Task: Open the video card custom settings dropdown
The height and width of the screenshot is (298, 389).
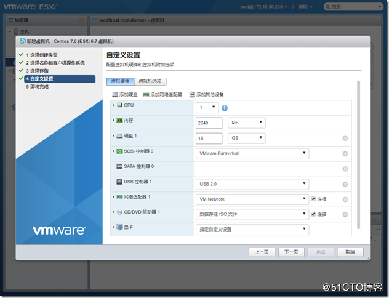Action: point(252,229)
